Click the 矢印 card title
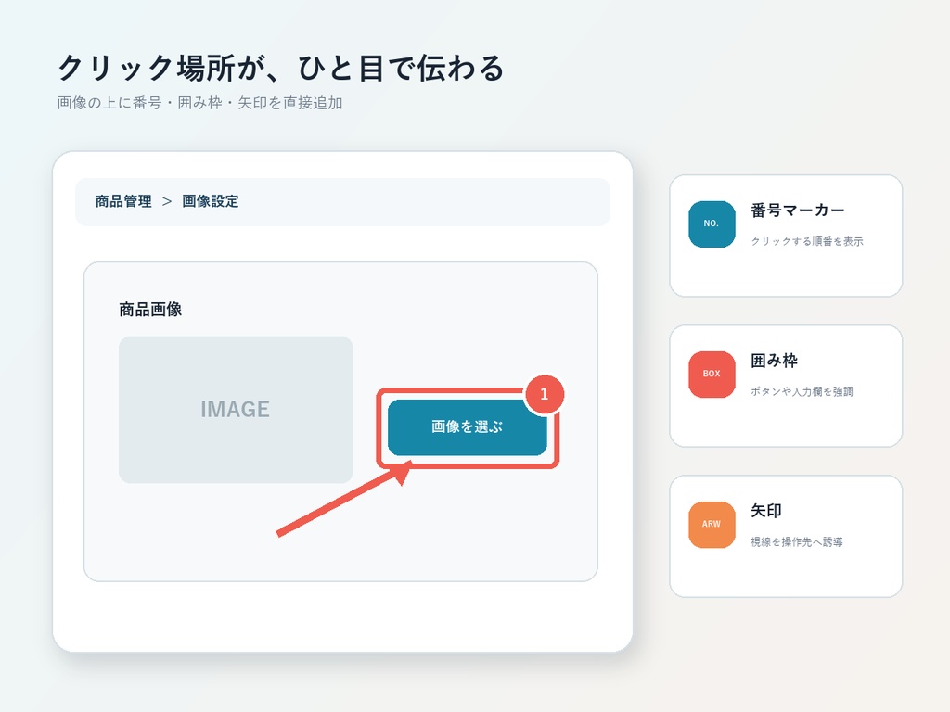 [x=766, y=511]
